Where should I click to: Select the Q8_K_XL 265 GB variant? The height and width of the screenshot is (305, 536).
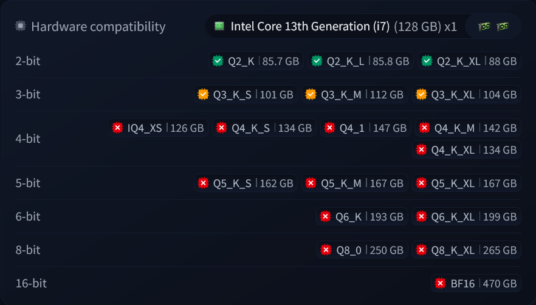467,250
